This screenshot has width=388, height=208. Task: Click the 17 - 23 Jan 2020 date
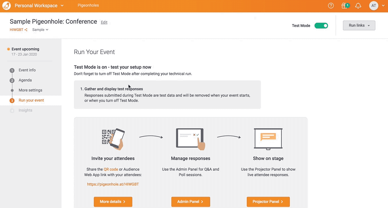click(x=24, y=54)
